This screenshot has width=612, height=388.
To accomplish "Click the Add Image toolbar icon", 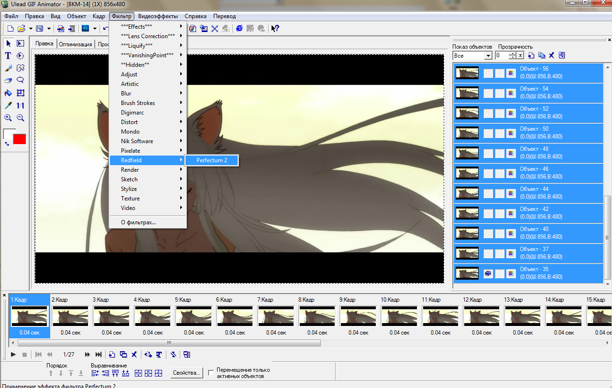I will tap(61, 29).
